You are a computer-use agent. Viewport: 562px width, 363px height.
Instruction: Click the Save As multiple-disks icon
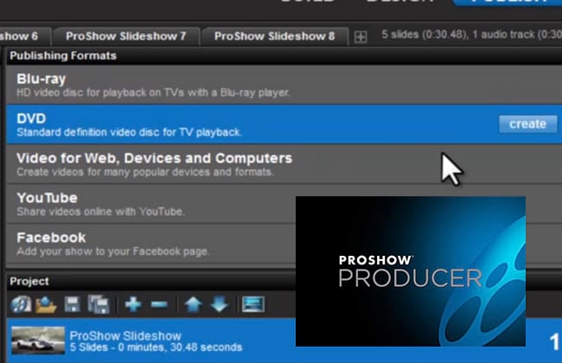[x=99, y=304]
